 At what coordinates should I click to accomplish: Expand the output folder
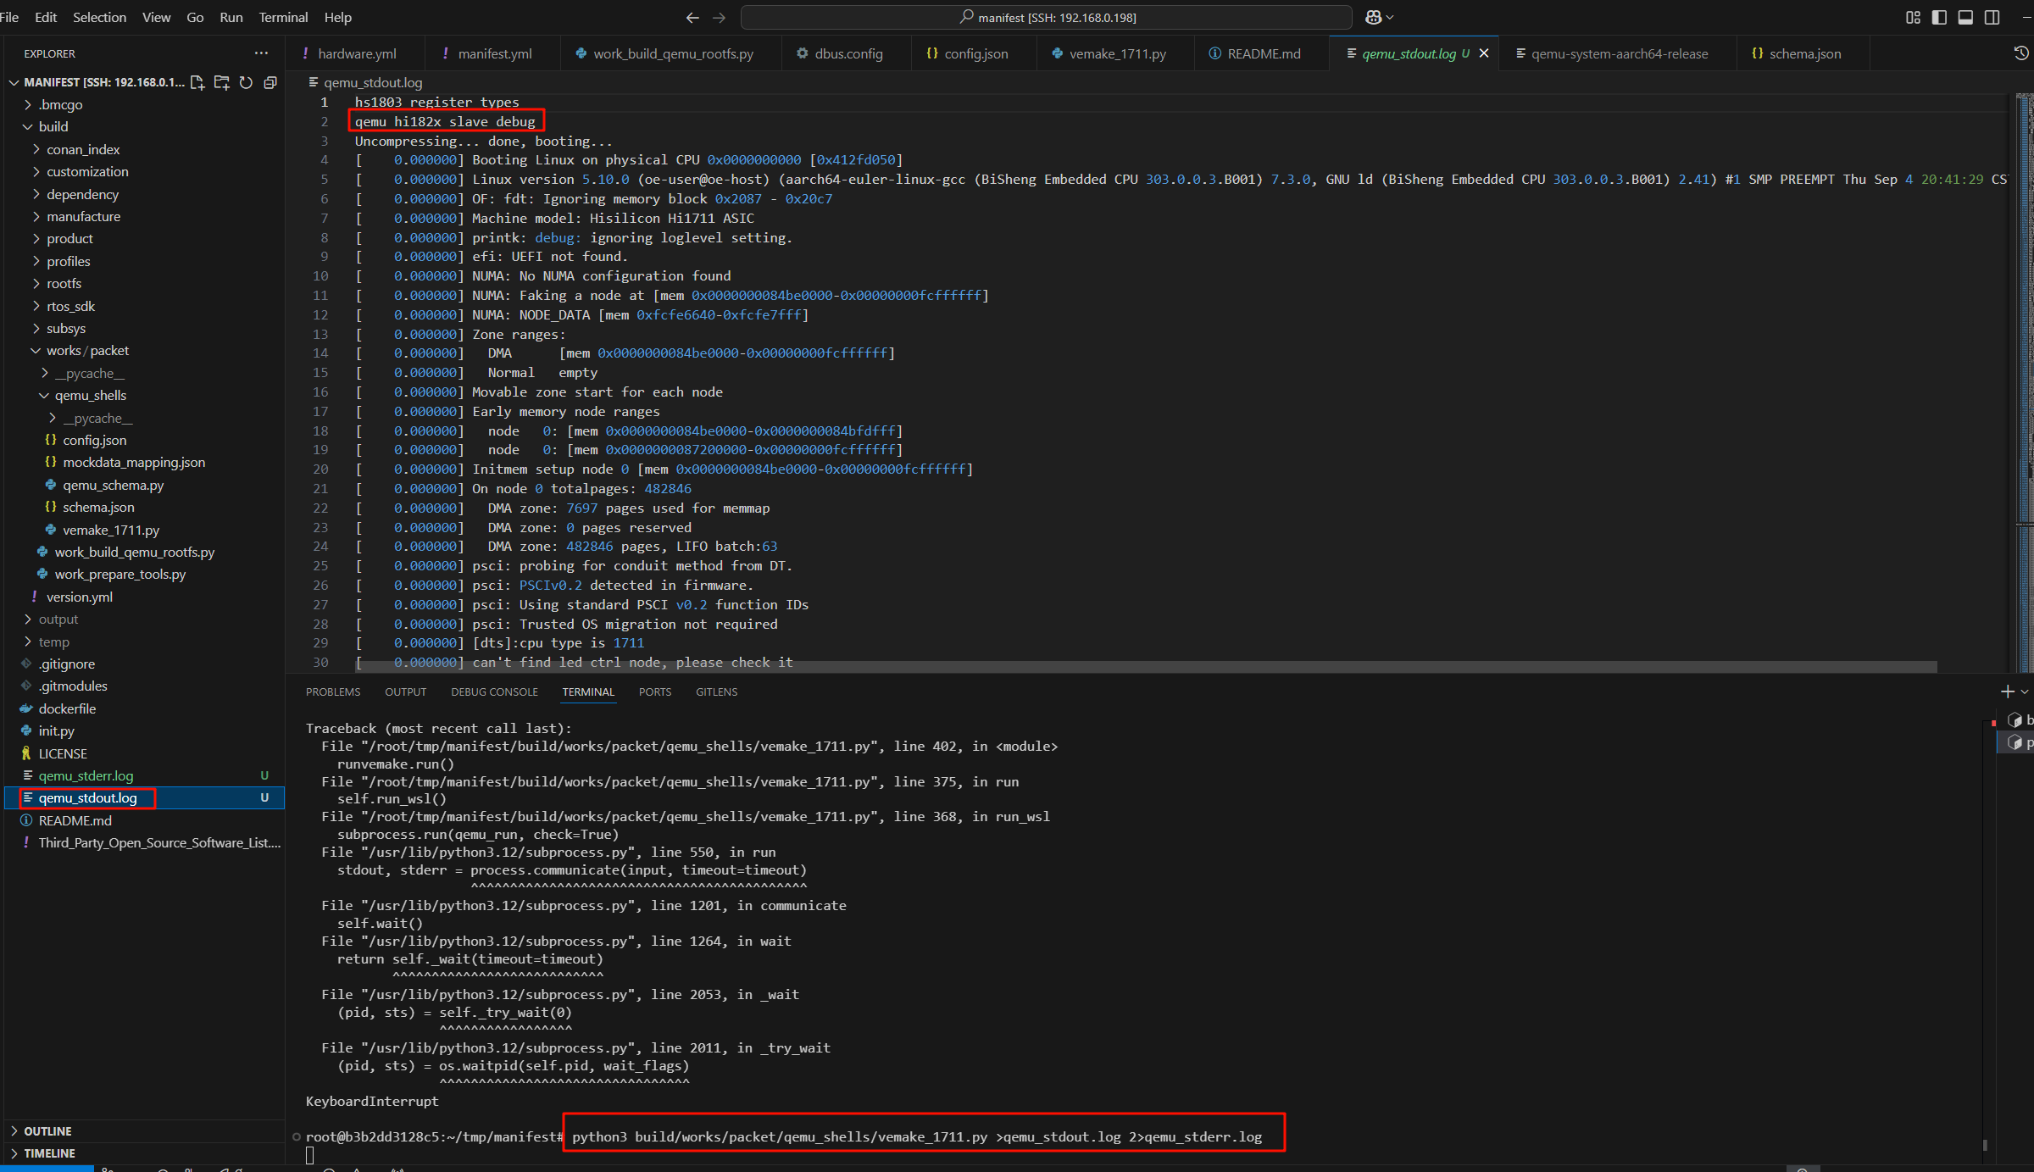click(x=58, y=619)
